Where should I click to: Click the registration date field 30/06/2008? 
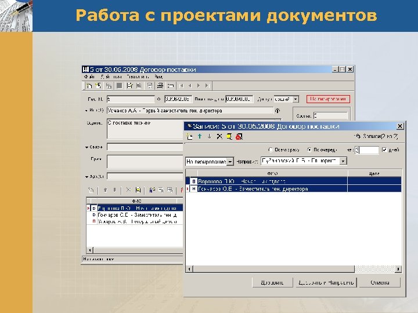(x=178, y=99)
